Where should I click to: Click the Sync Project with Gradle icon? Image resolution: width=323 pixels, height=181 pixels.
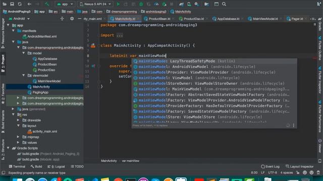[181, 4]
